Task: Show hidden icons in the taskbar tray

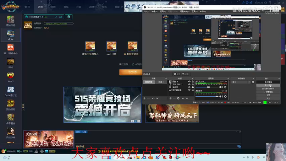Action: [244, 157]
